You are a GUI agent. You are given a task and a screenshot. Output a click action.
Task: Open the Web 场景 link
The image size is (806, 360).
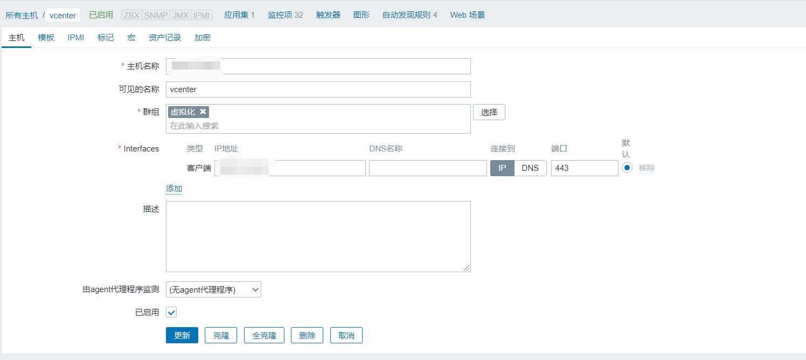coord(468,15)
